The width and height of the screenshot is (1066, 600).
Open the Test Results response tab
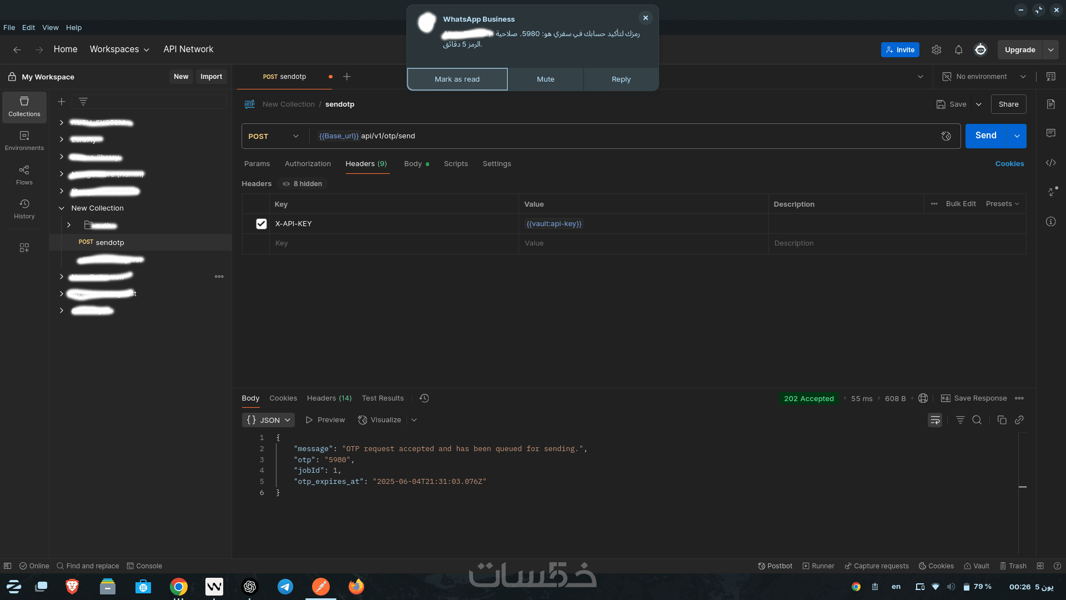tap(383, 398)
